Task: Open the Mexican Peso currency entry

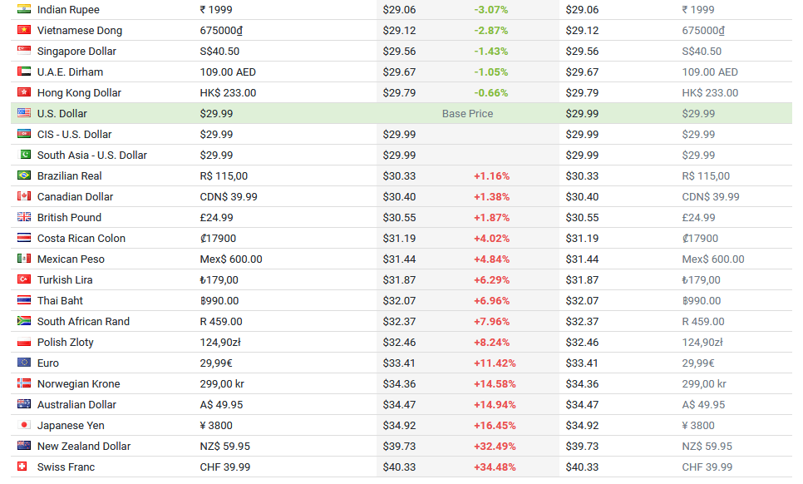Action: (71, 259)
